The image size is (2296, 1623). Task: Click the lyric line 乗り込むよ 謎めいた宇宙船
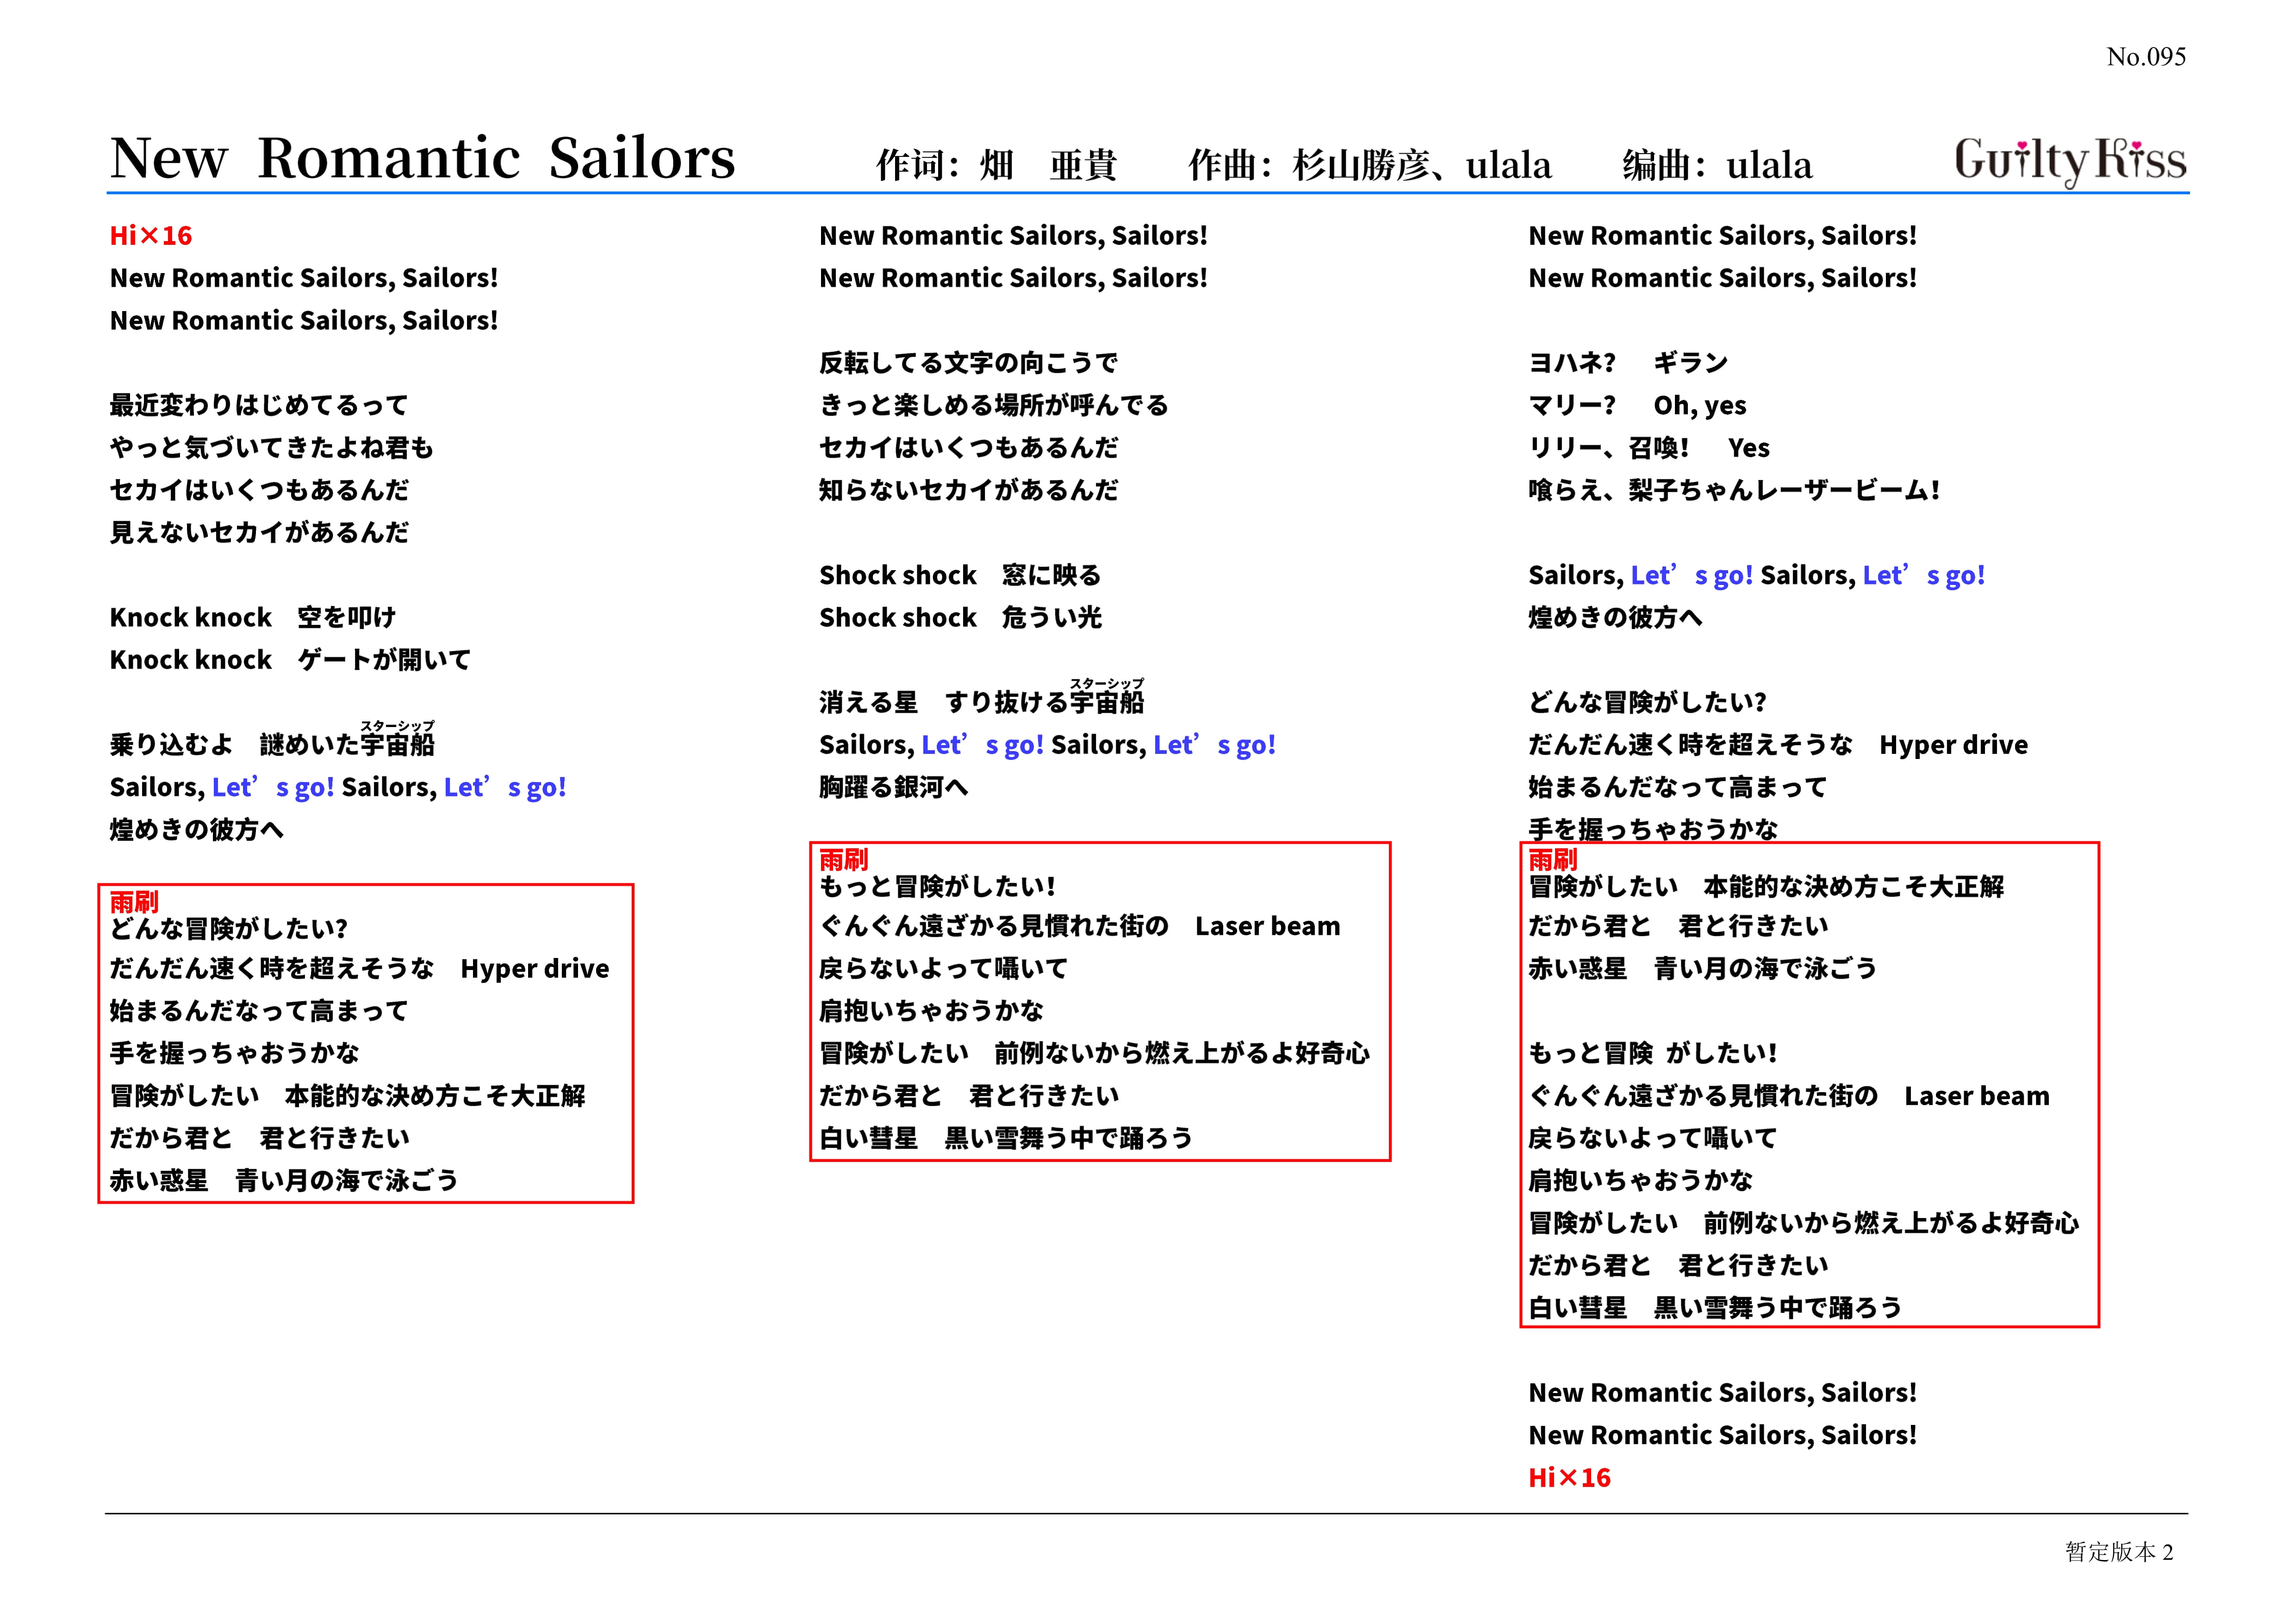point(272,744)
